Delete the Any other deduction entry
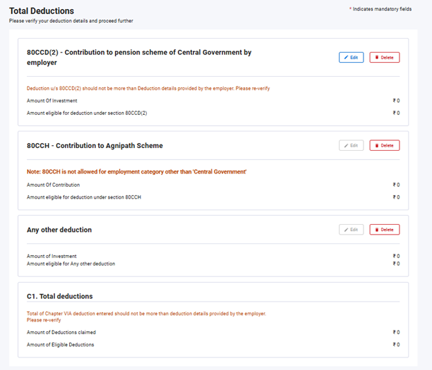This screenshot has width=432, height=370. point(385,230)
